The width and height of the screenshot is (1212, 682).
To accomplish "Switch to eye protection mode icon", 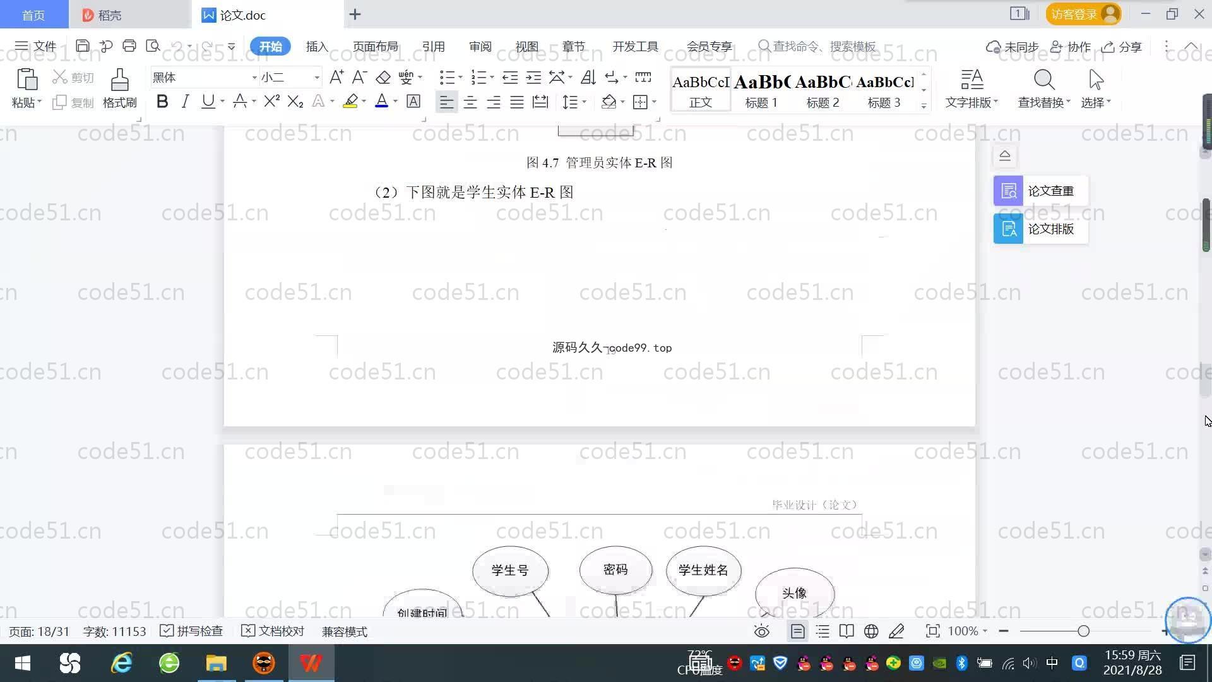I will click(762, 631).
